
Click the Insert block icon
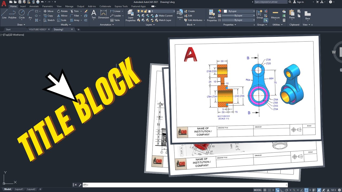coord(180,14)
